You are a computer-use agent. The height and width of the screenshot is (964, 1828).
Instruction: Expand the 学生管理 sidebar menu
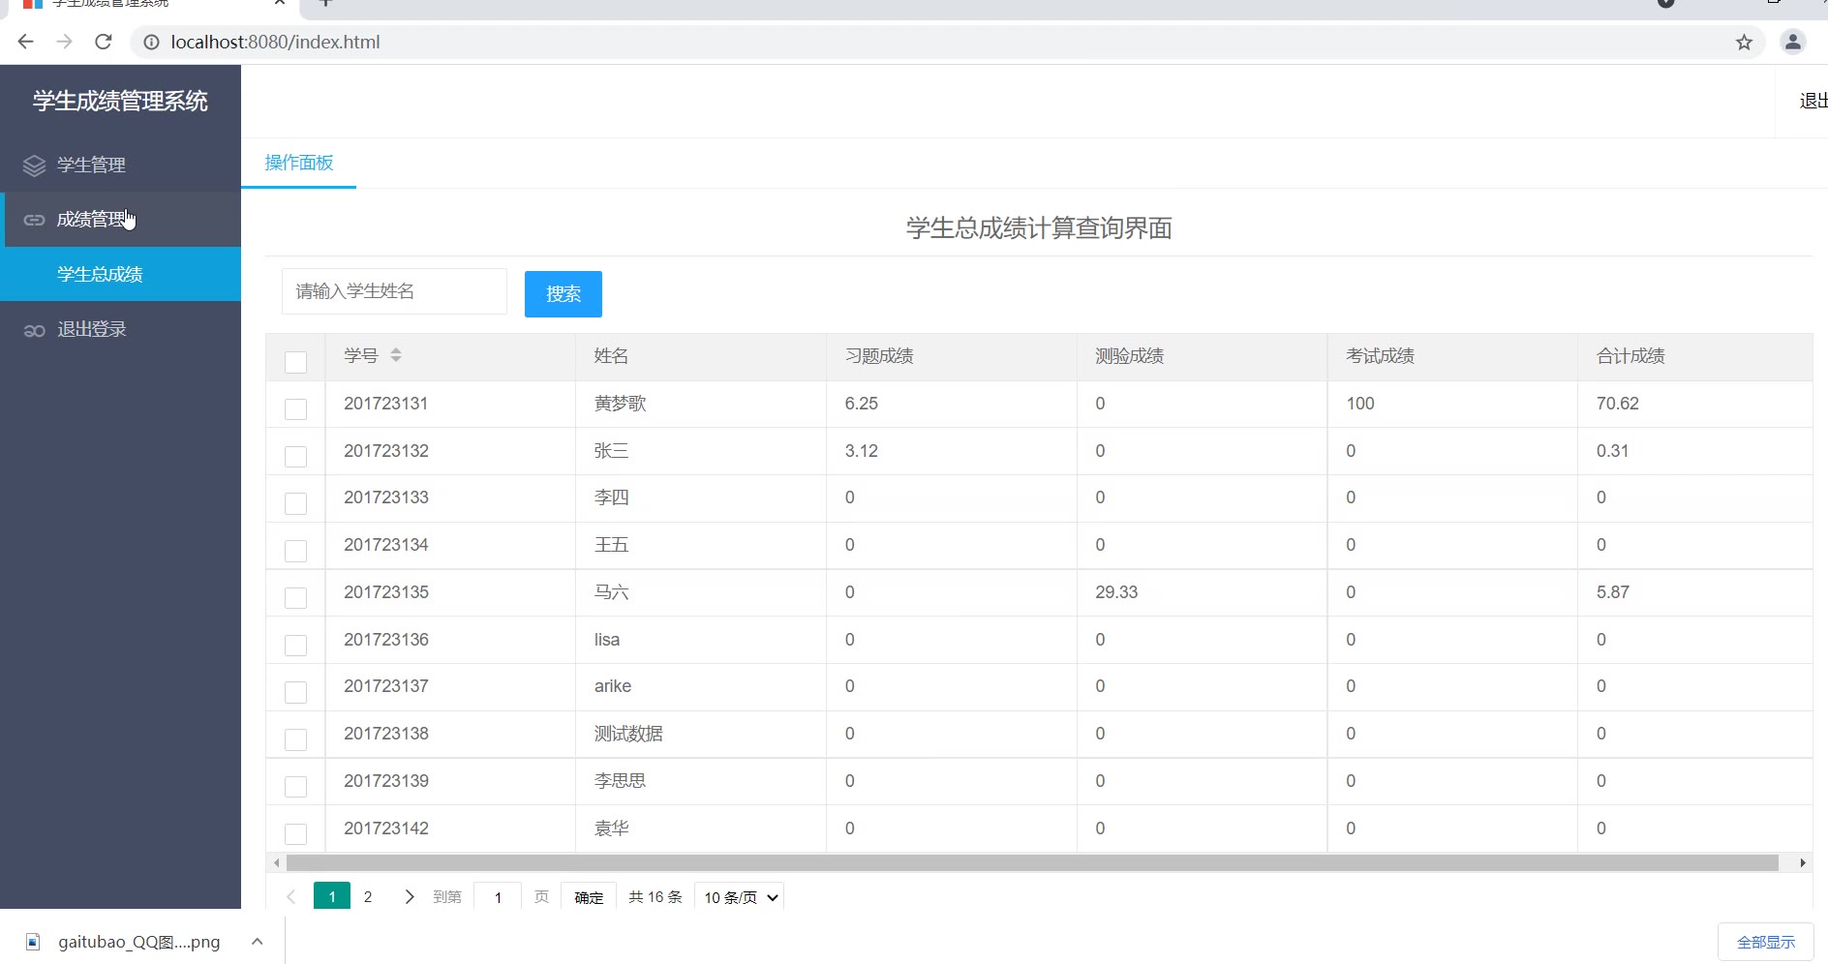click(120, 166)
